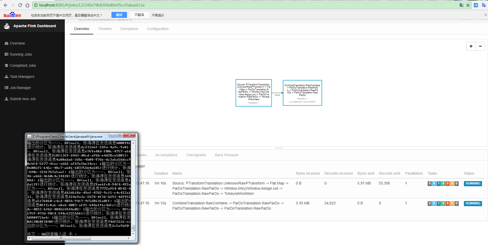Click the Google translate extension icon
The width and height of the screenshot is (488, 245).
484,5
